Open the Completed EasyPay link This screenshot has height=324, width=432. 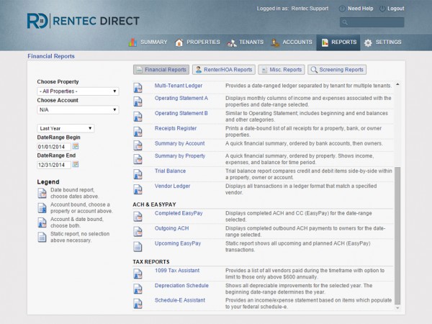coord(179,213)
